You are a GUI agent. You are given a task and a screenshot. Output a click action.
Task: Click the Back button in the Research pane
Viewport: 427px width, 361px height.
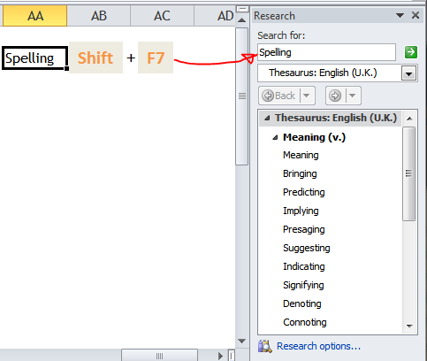(x=279, y=96)
